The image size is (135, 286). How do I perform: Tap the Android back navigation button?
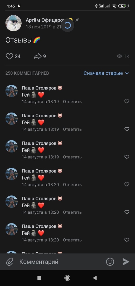click(x=95, y=278)
